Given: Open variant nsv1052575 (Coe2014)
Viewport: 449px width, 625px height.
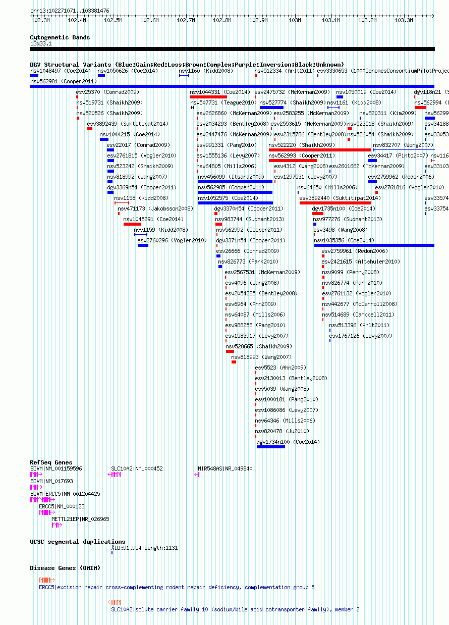Looking at the screenshot, I should click(x=236, y=203).
